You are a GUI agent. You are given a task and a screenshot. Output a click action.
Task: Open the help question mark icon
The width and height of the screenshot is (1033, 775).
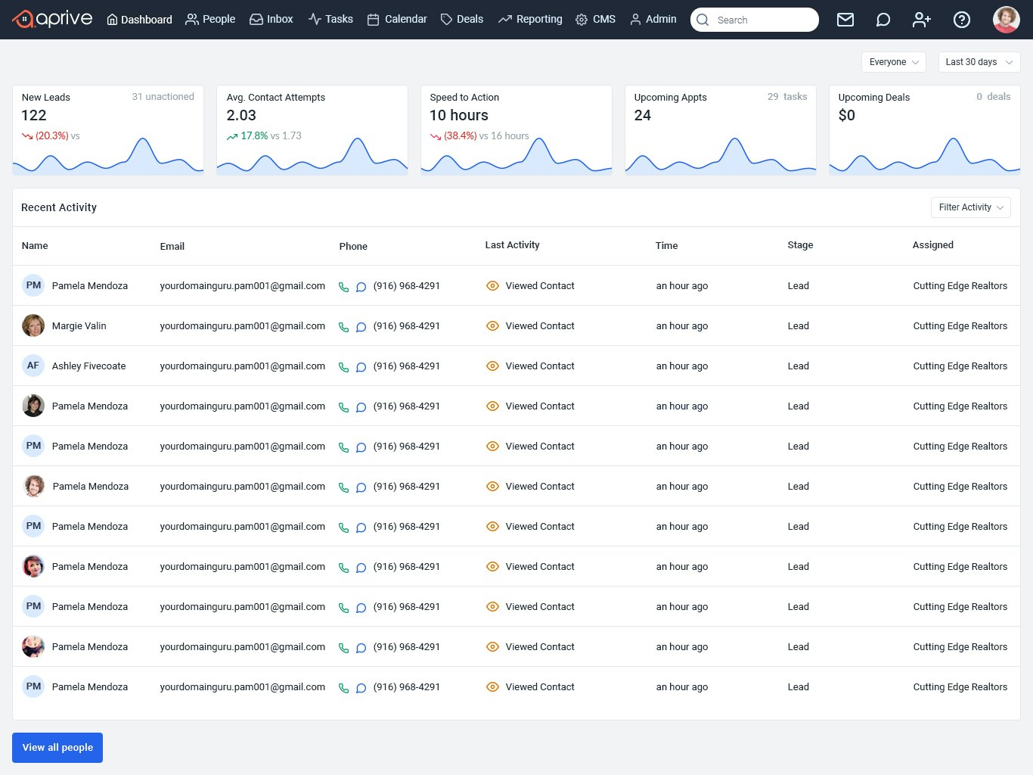pyautogui.click(x=961, y=20)
